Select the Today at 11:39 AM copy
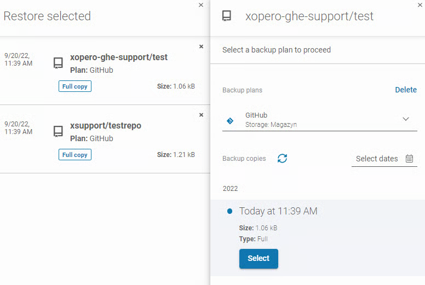Screen dimensions: 425x285 (x=259, y=259)
